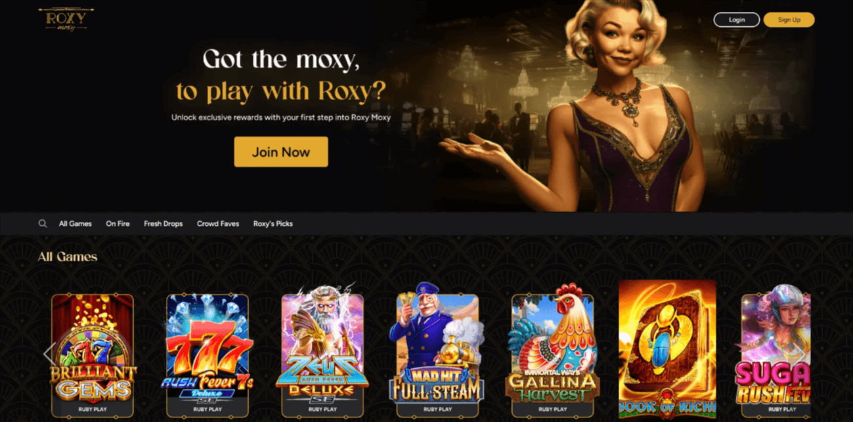Show the Fresh Drops games
The width and height of the screenshot is (853, 422).
pos(164,224)
